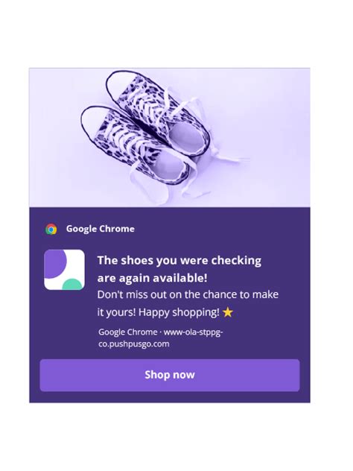Click the Chrome logo icon
This screenshot has height=471, width=353.
pos(51,230)
